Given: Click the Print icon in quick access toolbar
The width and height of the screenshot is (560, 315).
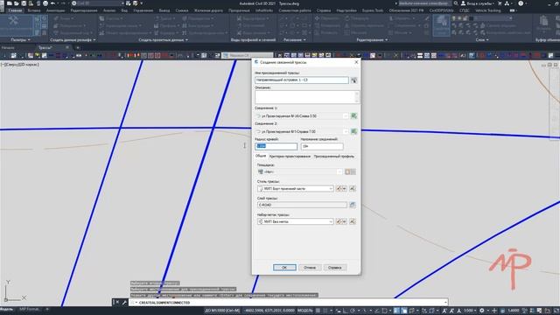Looking at the screenshot, I should (45, 3).
